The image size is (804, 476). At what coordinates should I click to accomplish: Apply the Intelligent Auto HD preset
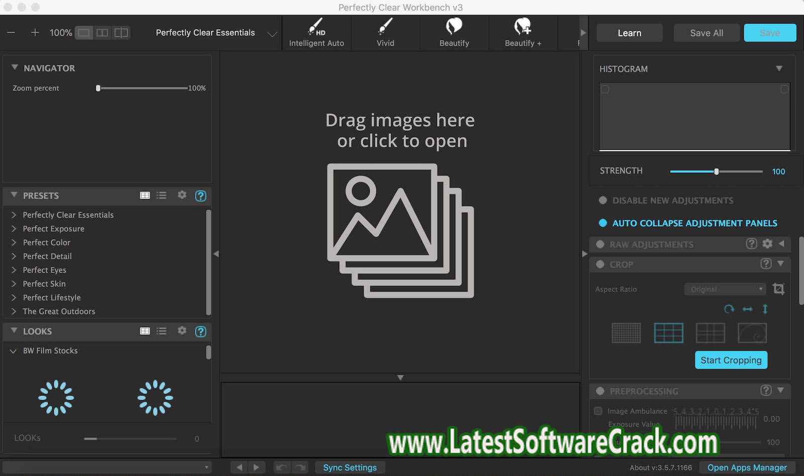pyautogui.click(x=316, y=32)
